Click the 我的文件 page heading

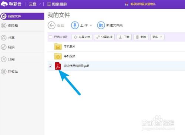(x=59, y=15)
